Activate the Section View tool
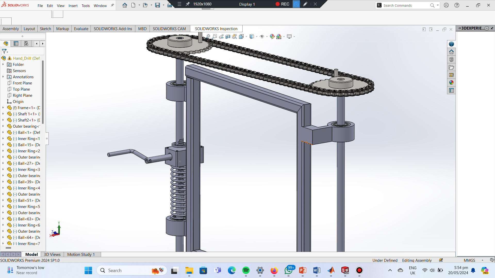This screenshot has height=278, width=495. pyautogui.click(x=228, y=37)
